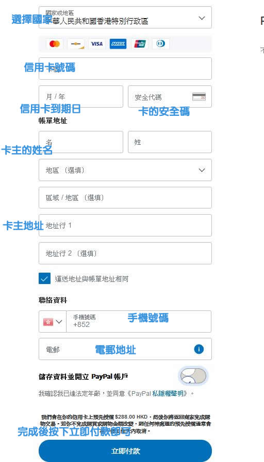Click the 手機號碼 phone number field
Viewport: 264px width, 462px height.
click(x=139, y=321)
